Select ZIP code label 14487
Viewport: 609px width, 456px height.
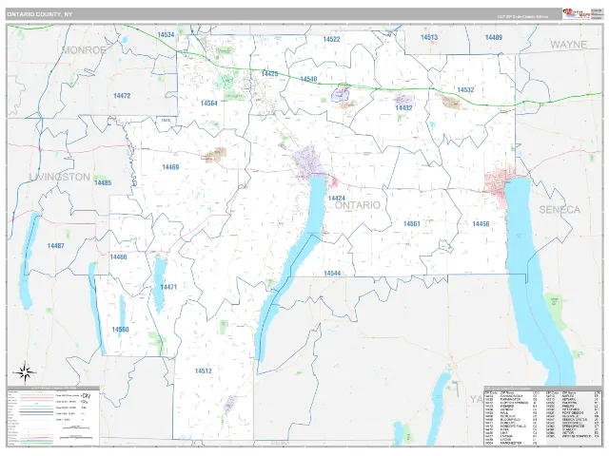tap(55, 246)
